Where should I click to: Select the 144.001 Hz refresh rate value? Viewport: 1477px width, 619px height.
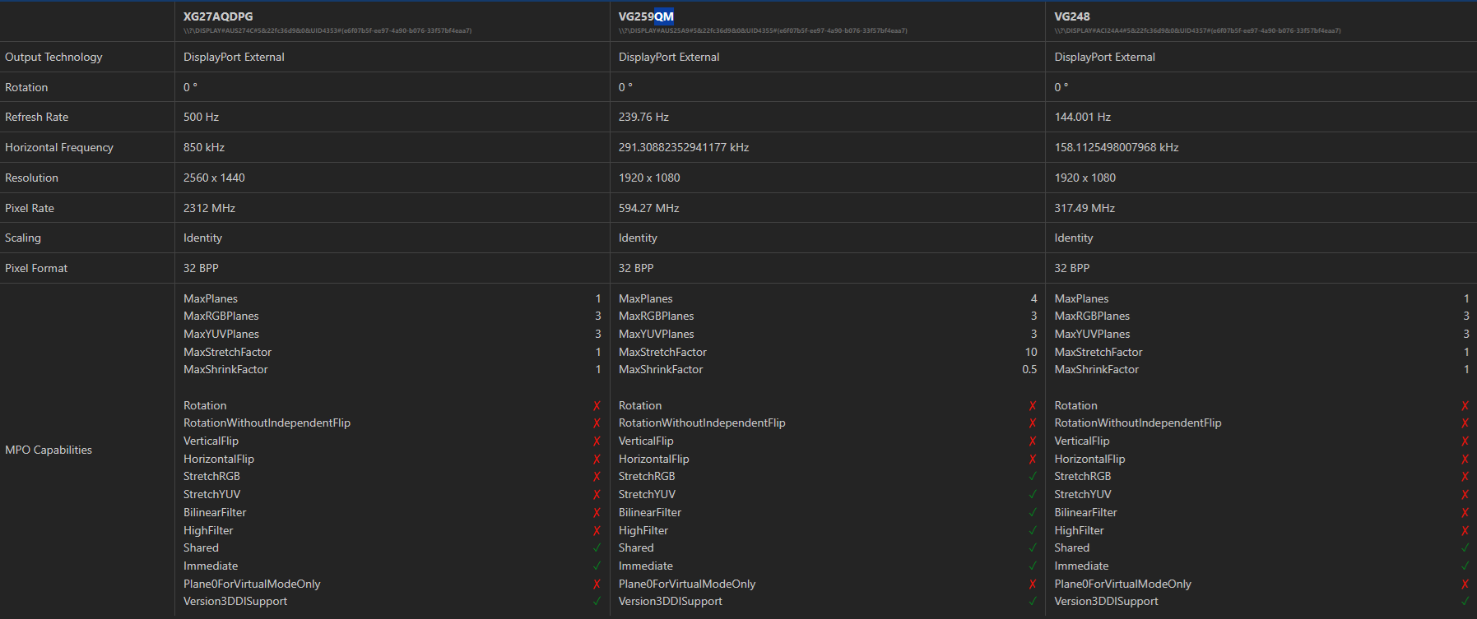(1083, 118)
